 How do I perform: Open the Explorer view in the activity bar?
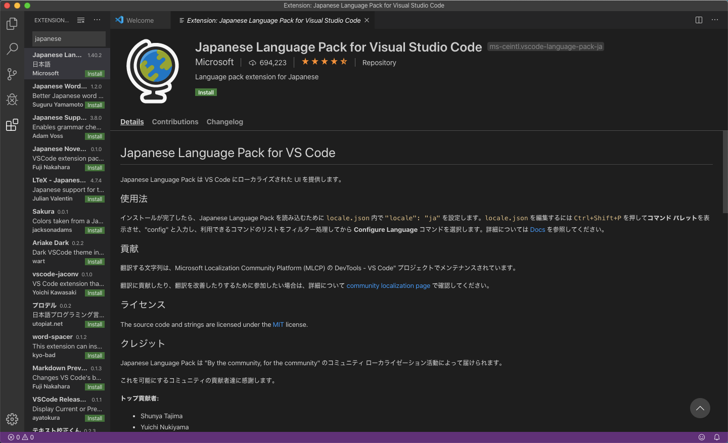pos(12,23)
